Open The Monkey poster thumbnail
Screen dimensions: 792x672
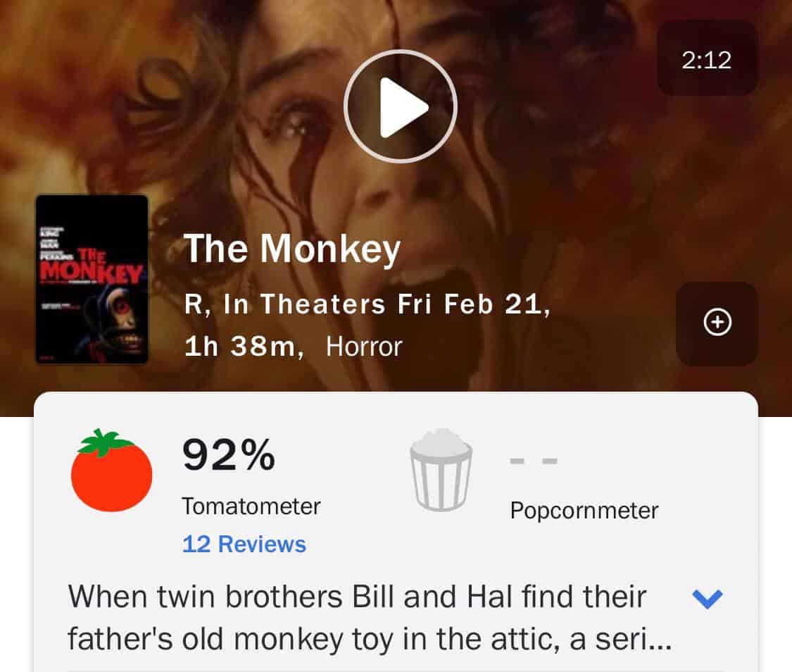[x=92, y=280]
